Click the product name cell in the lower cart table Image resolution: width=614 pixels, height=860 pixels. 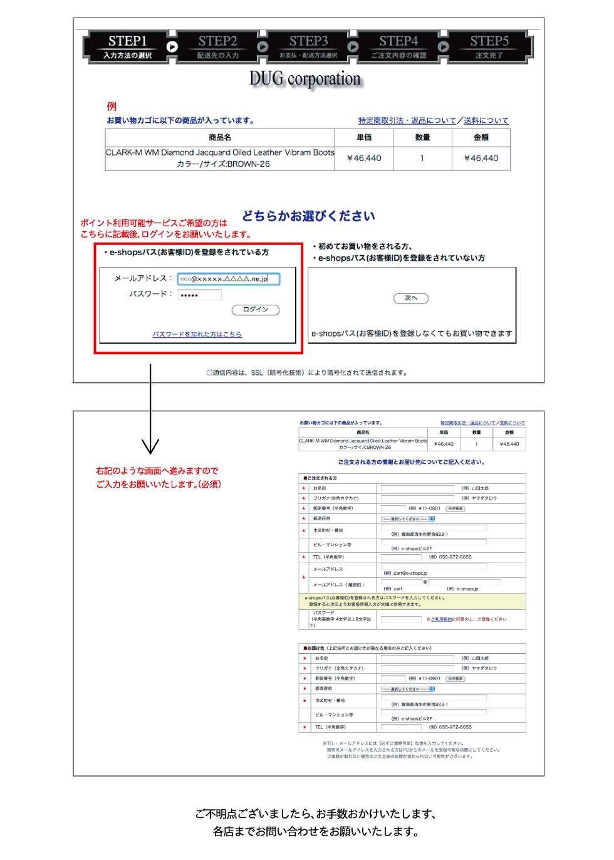[x=363, y=444]
